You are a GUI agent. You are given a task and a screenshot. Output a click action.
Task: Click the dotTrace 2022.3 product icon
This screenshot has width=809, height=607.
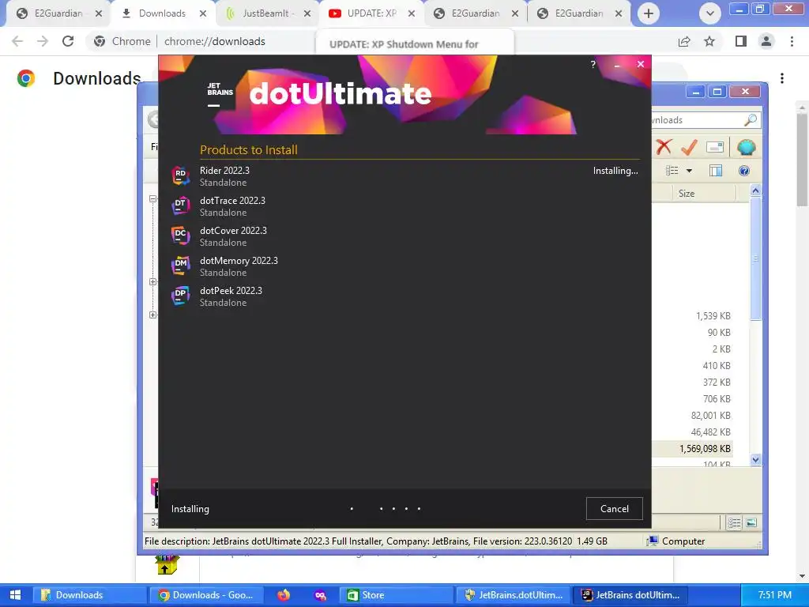coord(181,206)
